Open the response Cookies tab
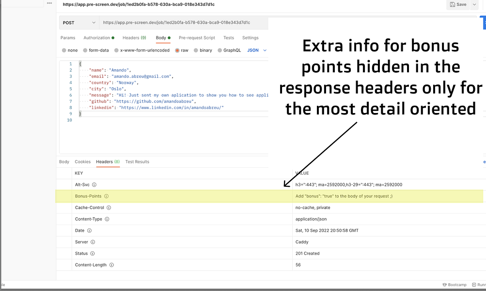The height and width of the screenshot is (291, 486). pos(83,162)
